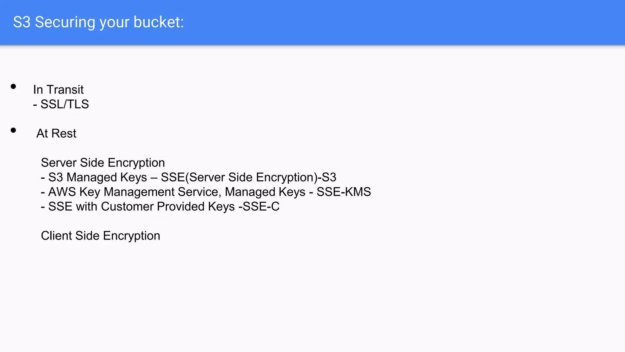Click the "Client Side Encryption" line

coord(100,236)
